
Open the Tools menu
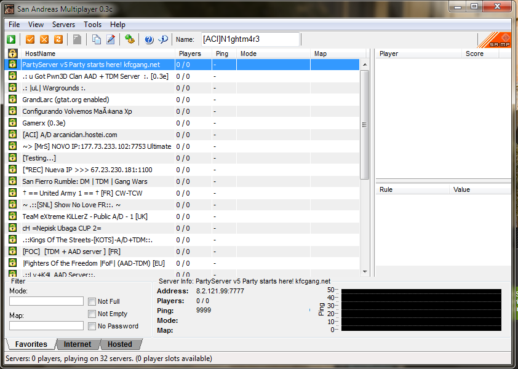point(93,25)
